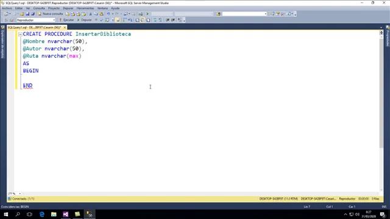Collapse the CREATE PROCEDURE code block
This screenshot has height=219, width=390.
20,34
